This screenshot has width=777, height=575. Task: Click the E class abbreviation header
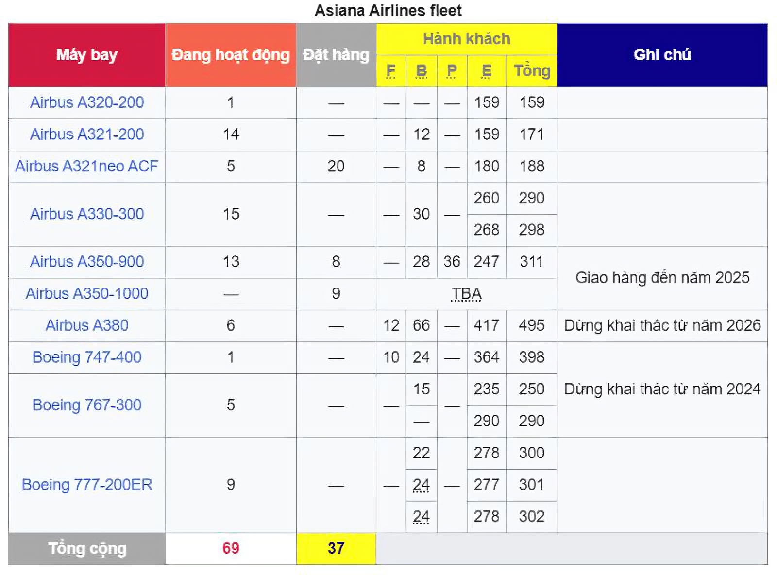pos(486,71)
